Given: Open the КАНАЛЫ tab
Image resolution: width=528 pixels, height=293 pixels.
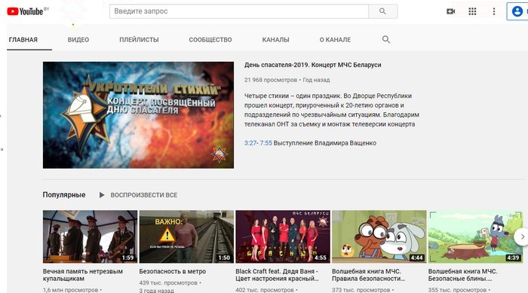Looking at the screenshot, I should pyautogui.click(x=275, y=40).
